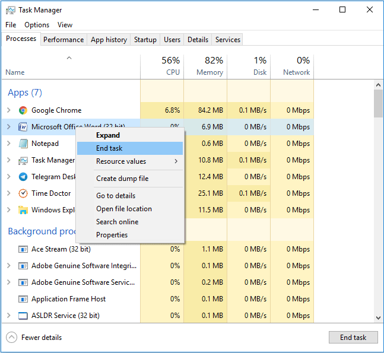The height and width of the screenshot is (353, 384).
Task: Click the Time Doctor clock icon
Action: click(23, 193)
